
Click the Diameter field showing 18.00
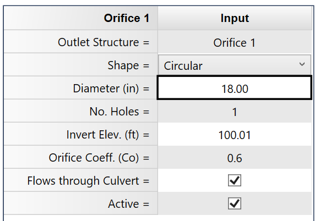[x=235, y=88]
